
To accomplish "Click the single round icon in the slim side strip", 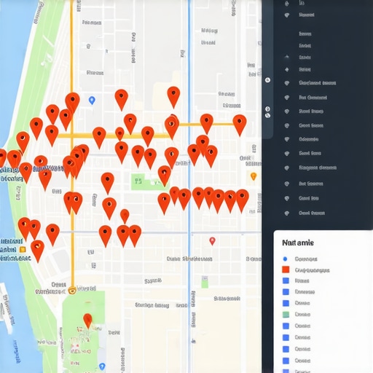I will [x=267, y=80].
